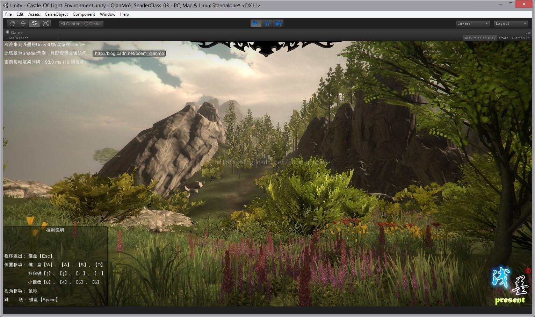Image resolution: width=535 pixels, height=317 pixels.
Task: Open the Component menu
Action: click(x=84, y=14)
